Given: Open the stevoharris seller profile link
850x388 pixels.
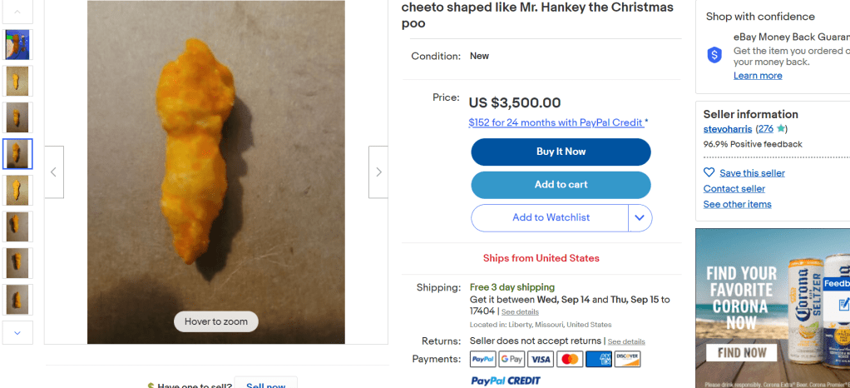Looking at the screenshot, I should pos(728,129).
